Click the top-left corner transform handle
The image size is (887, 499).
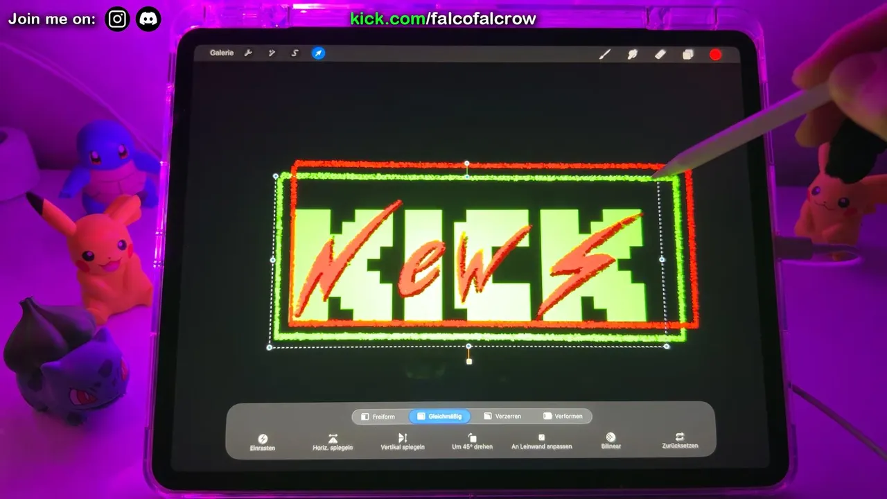(276, 177)
